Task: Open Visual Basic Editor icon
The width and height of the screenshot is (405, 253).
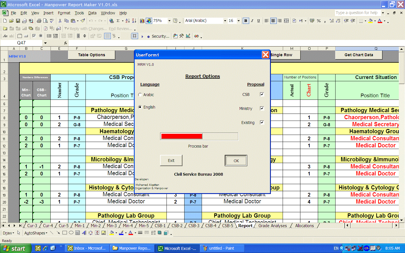Action: 175,36
